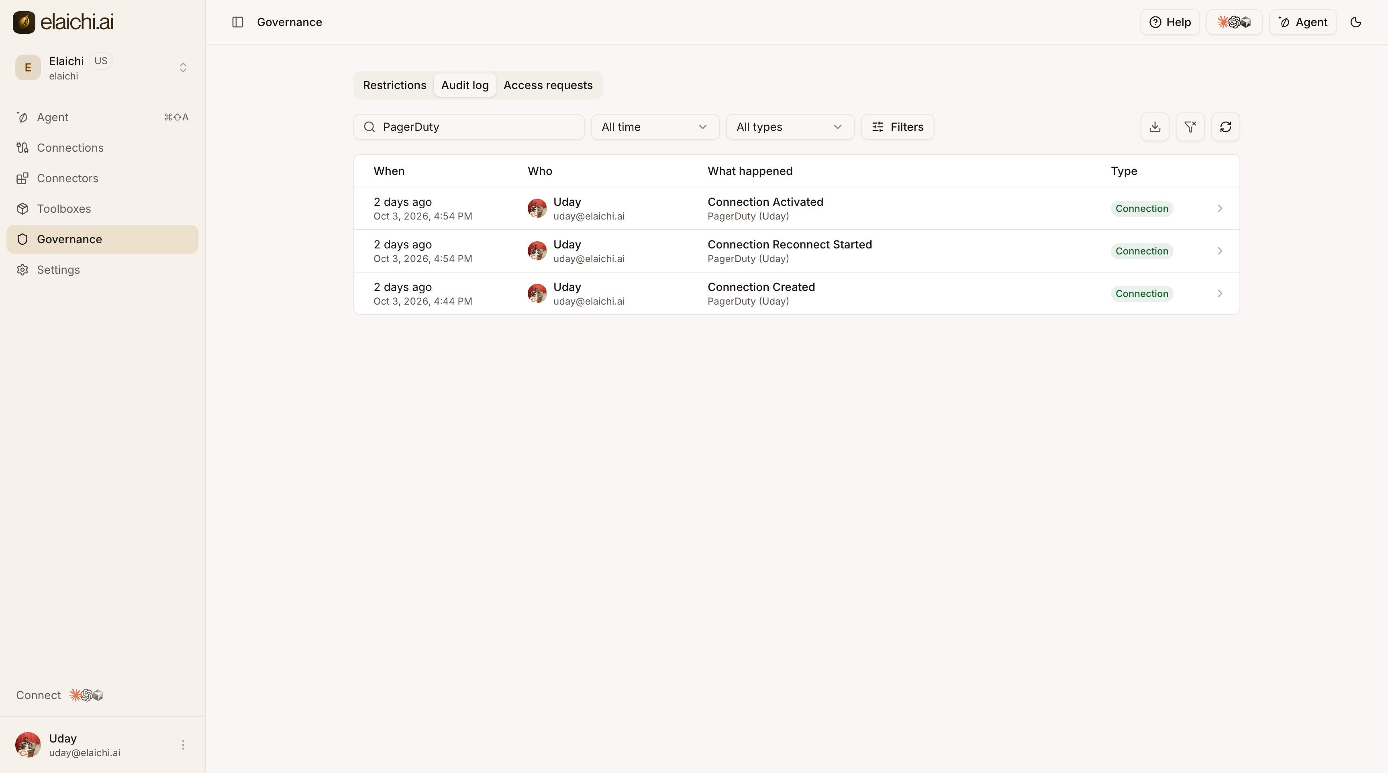This screenshot has height=773, width=1388.
Task: Click the Connection Activated text
Action: [x=765, y=202]
